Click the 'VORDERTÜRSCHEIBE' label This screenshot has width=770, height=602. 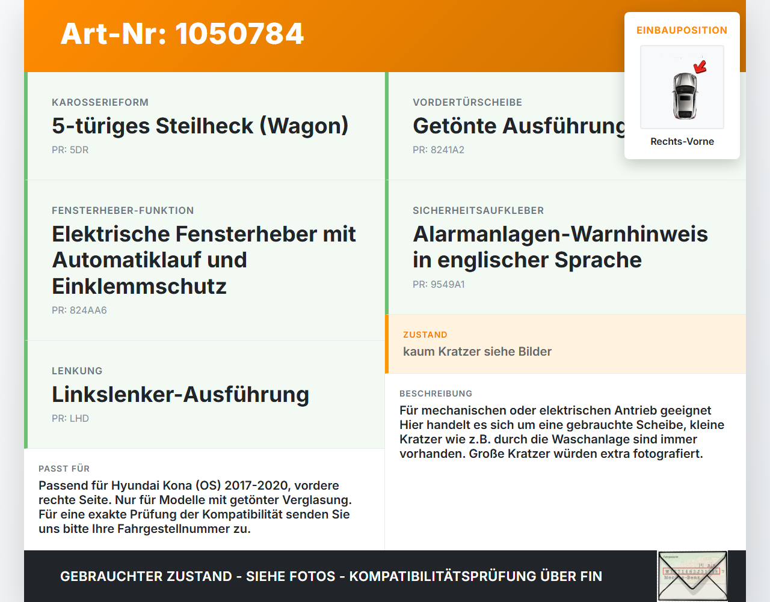click(x=467, y=102)
